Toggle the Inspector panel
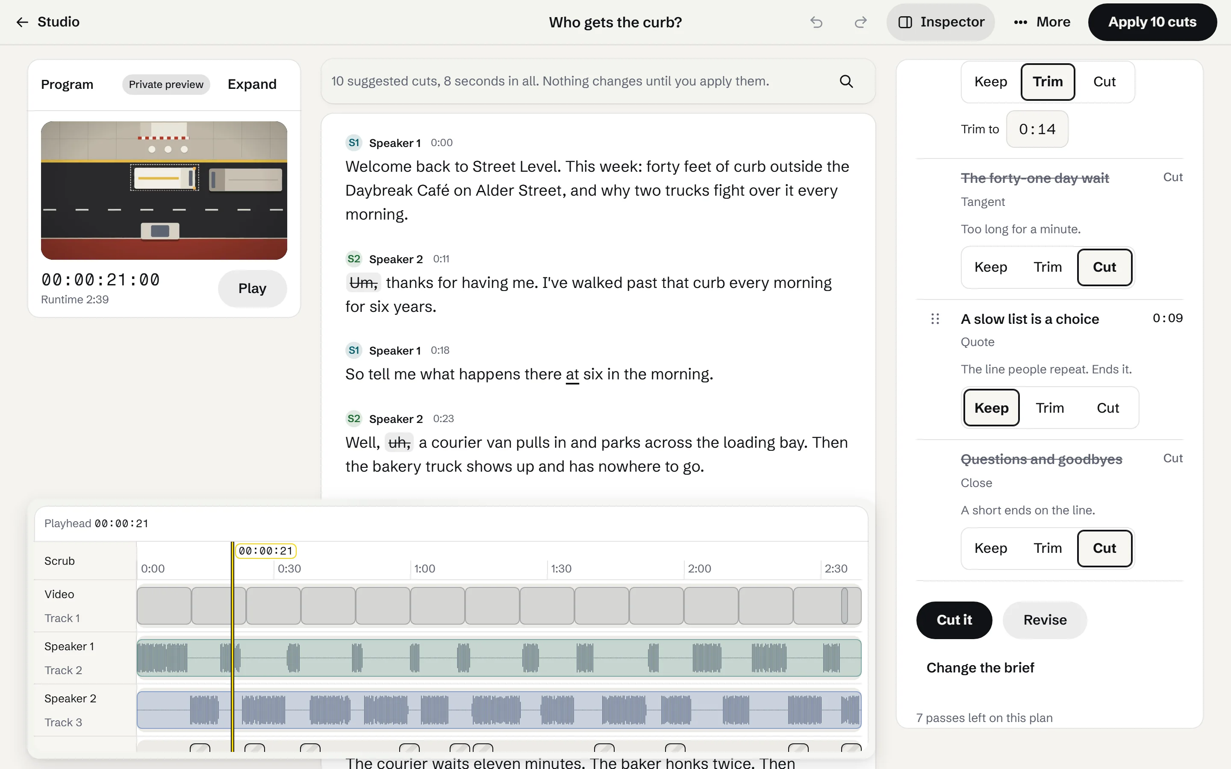The width and height of the screenshot is (1231, 769). click(941, 22)
